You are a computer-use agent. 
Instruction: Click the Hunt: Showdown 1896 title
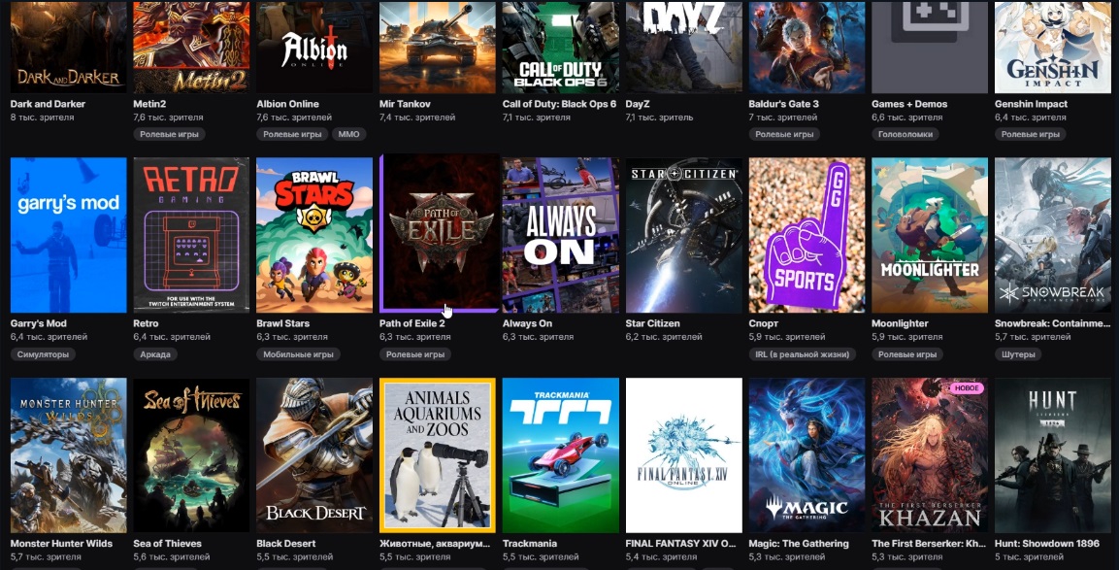pos(1047,544)
